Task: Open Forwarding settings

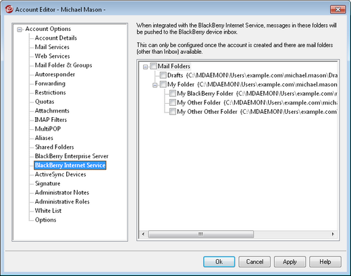Action: pyautogui.click(x=50, y=83)
